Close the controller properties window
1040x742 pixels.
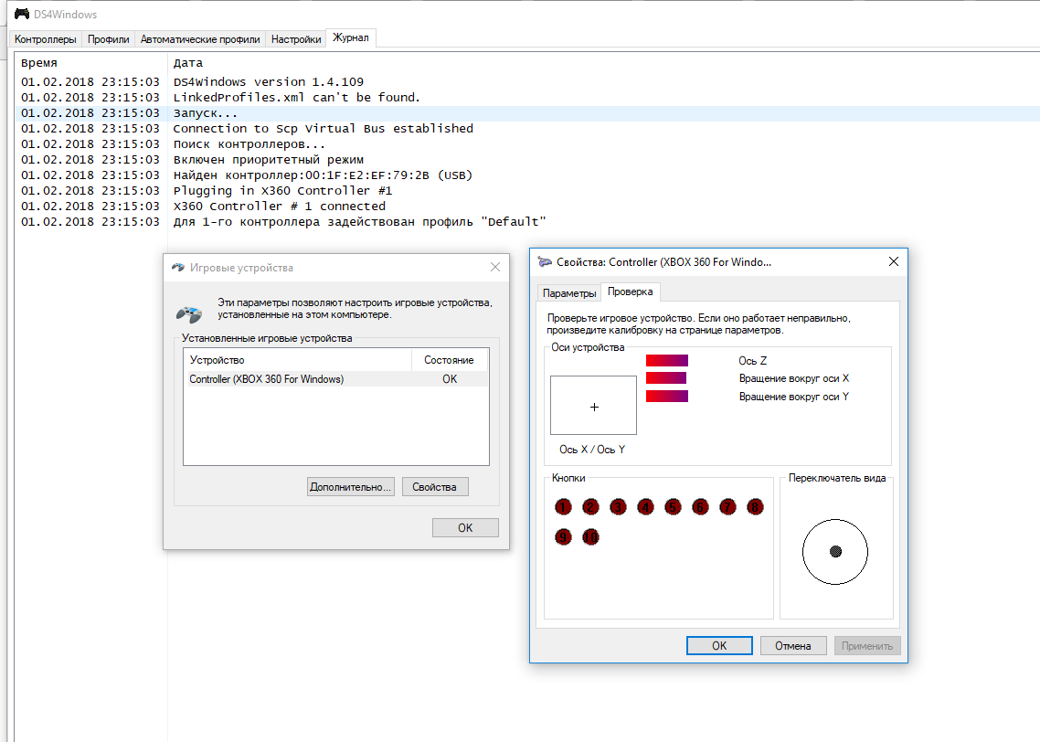pos(894,262)
